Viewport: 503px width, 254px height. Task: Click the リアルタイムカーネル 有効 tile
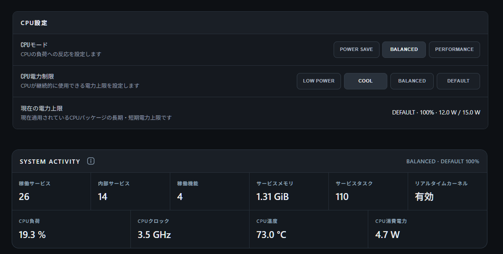pyautogui.click(x=448, y=191)
